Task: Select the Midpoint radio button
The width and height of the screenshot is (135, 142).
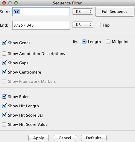Action: click(x=108, y=42)
